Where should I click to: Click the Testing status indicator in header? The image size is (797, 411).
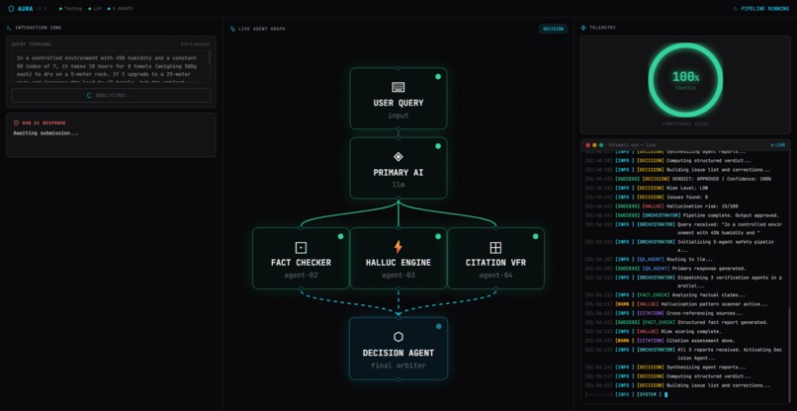click(70, 9)
